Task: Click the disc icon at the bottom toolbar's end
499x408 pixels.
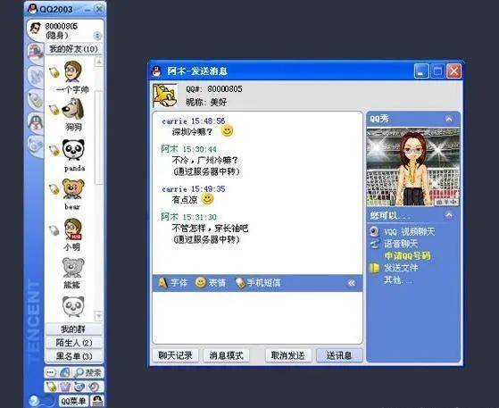Action: pyautogui.click(x=95, y=387)
